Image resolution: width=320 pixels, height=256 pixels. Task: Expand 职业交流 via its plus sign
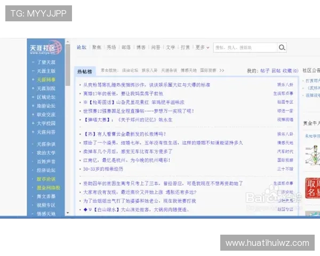tap(33, 114)
